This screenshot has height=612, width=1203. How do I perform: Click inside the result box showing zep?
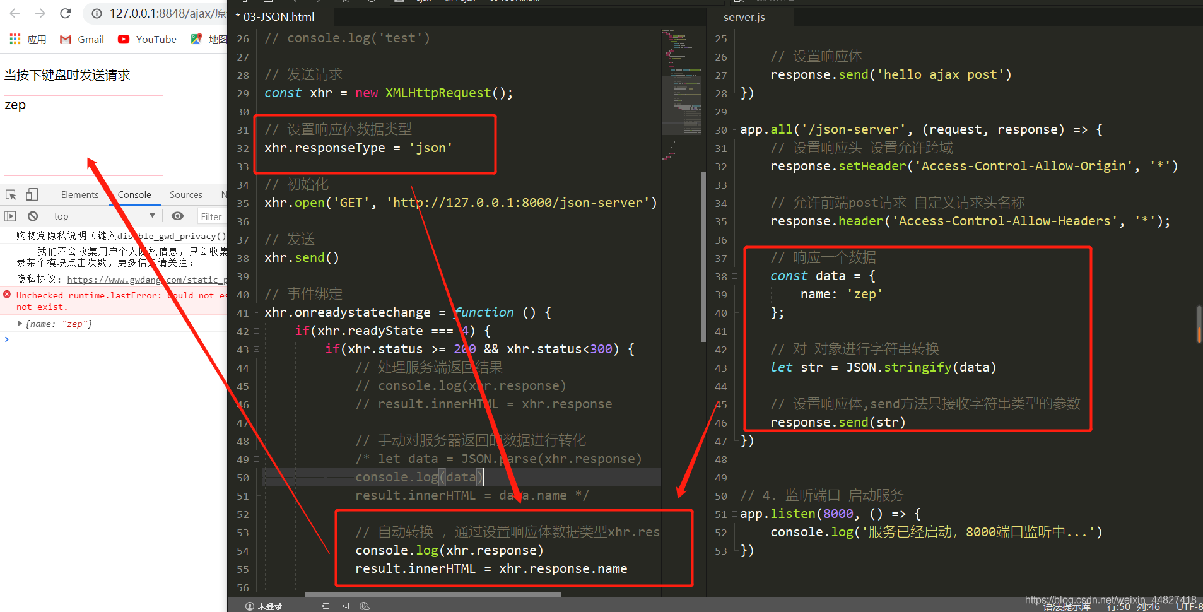pos(83,136)
